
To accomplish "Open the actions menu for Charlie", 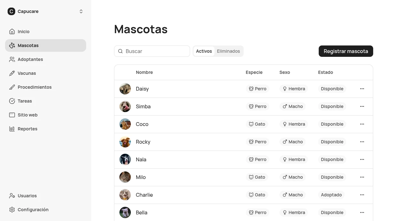I will (362, 195).
